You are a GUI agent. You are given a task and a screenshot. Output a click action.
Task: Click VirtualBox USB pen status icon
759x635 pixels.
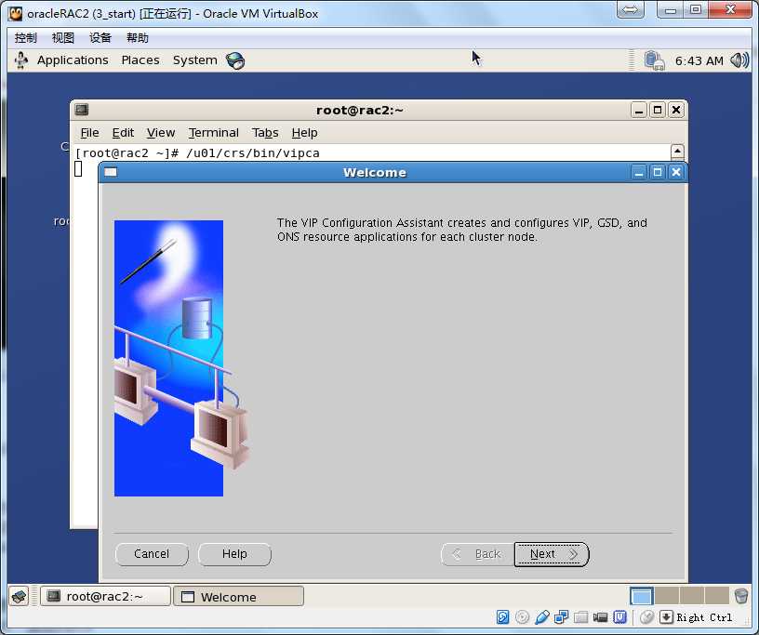542,617
